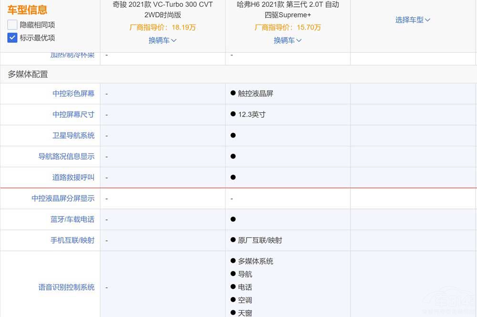Open the 手机互联/映射 parameter link

pyautogui.click(x=73, y=240)
